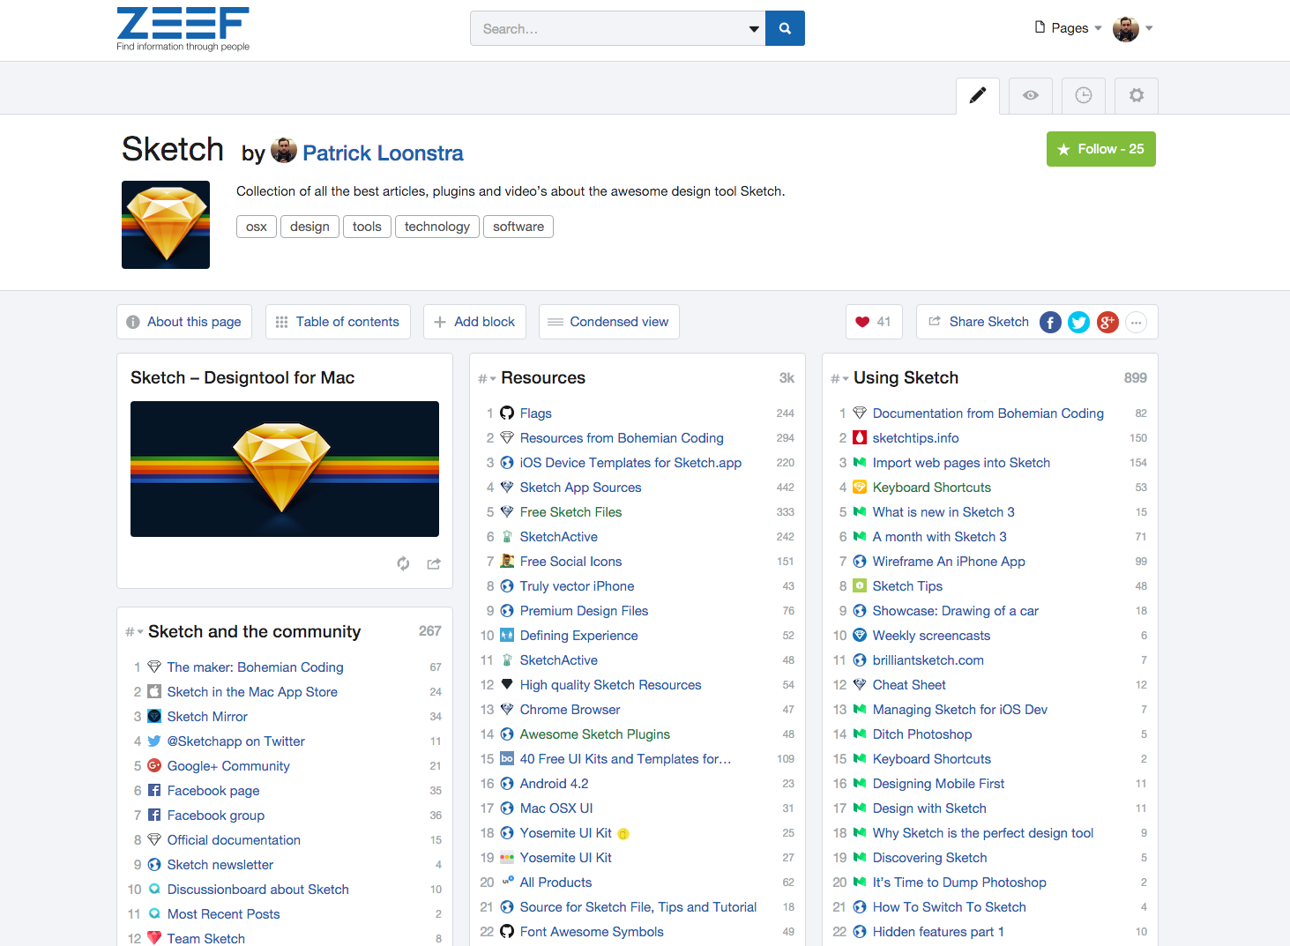1290x946 pixels.
Task: Click the icon beside 40 Free UI Kits
Action: click(x=507, y=758)
